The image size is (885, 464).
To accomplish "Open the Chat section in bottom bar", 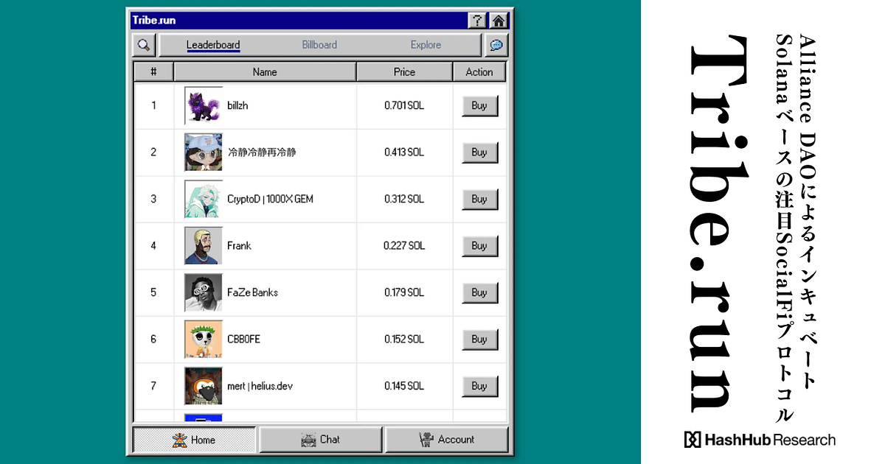I will (321, 440).
